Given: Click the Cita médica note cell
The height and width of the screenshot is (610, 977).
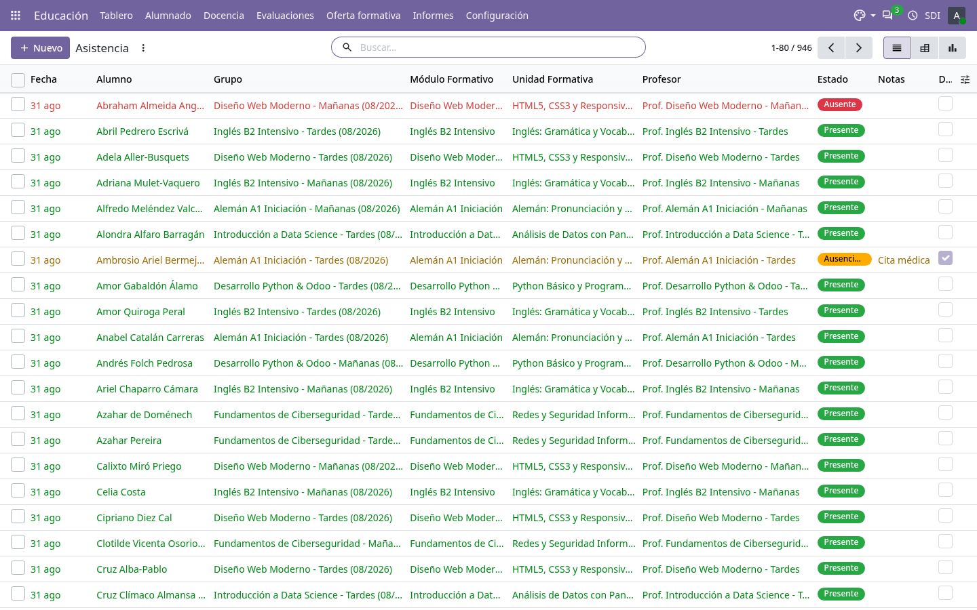Looking at the screenshot, I should [x=904, y=260].
